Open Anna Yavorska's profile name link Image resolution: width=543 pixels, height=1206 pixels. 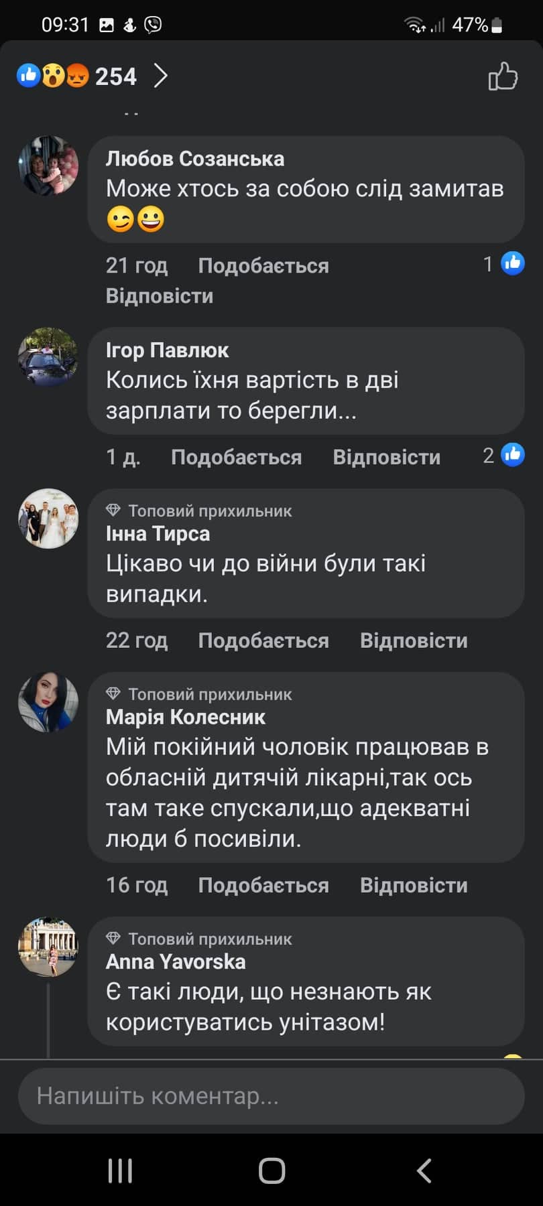tap(176, 961)
